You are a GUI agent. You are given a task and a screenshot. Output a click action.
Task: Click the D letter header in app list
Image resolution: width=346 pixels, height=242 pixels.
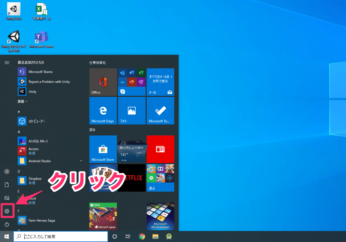pyautogui.click(x=19, y=171)
